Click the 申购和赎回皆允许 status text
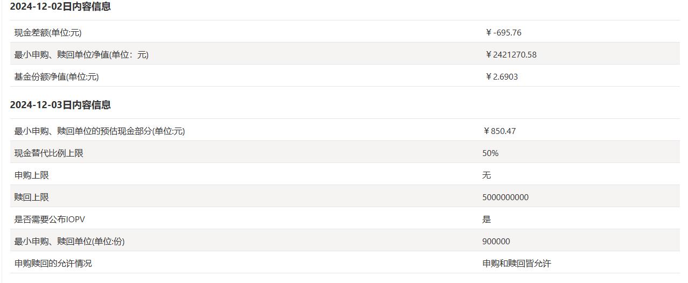 pyautogui.click(x=517, y=264)
